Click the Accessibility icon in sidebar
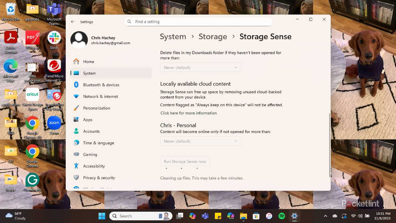This screenshot has width=396, height=223. pos(76,166)
